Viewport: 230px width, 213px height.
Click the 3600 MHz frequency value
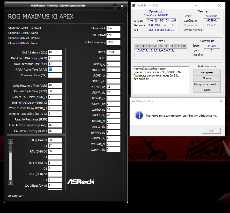[x=154, y=25]
